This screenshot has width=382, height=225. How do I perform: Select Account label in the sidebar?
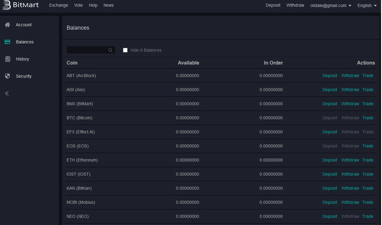pyautogui.click(x=24, y=25)
